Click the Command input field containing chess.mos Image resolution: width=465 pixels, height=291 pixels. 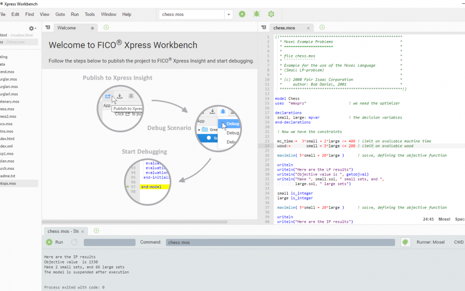[280, 242]
